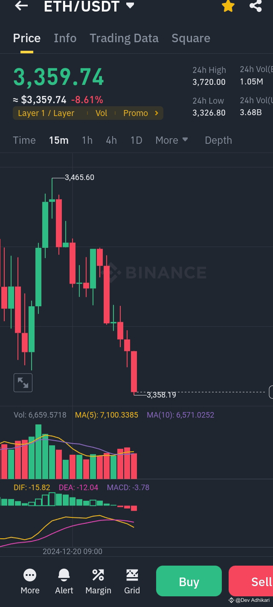Switch to the Depth chart view

pyautogui.click(x=218, y=140)
